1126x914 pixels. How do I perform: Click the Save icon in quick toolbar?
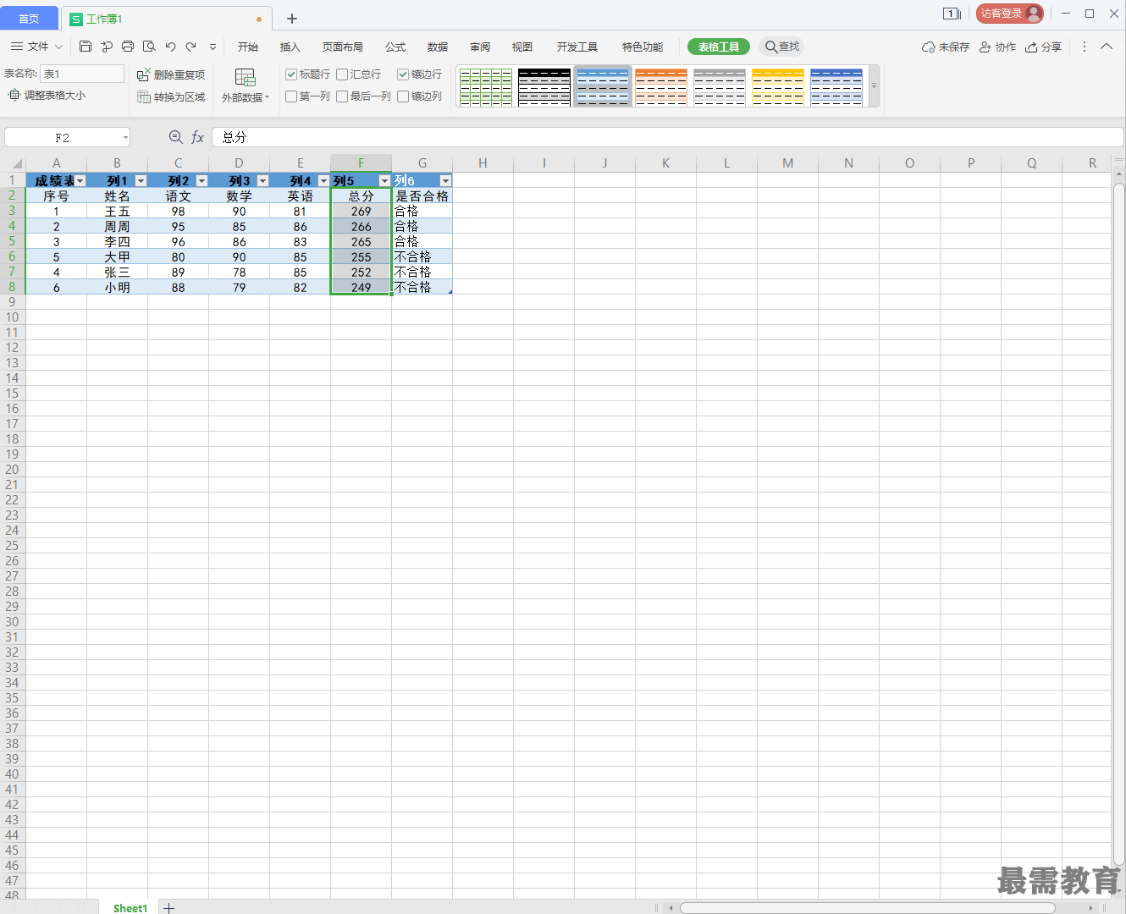(86, 47)
